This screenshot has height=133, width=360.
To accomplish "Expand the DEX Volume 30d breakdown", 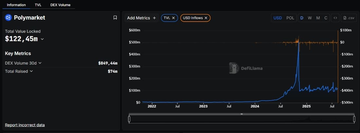I will tap(40, 63).
